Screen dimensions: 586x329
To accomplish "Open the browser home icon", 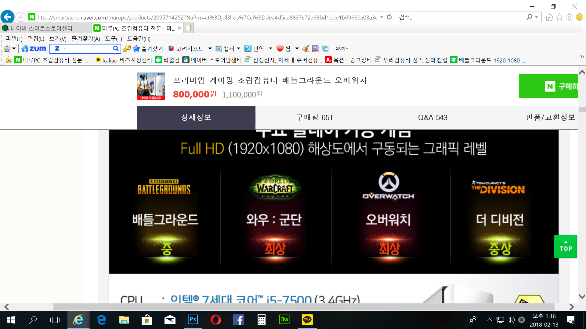I will (x=549, y=17).
